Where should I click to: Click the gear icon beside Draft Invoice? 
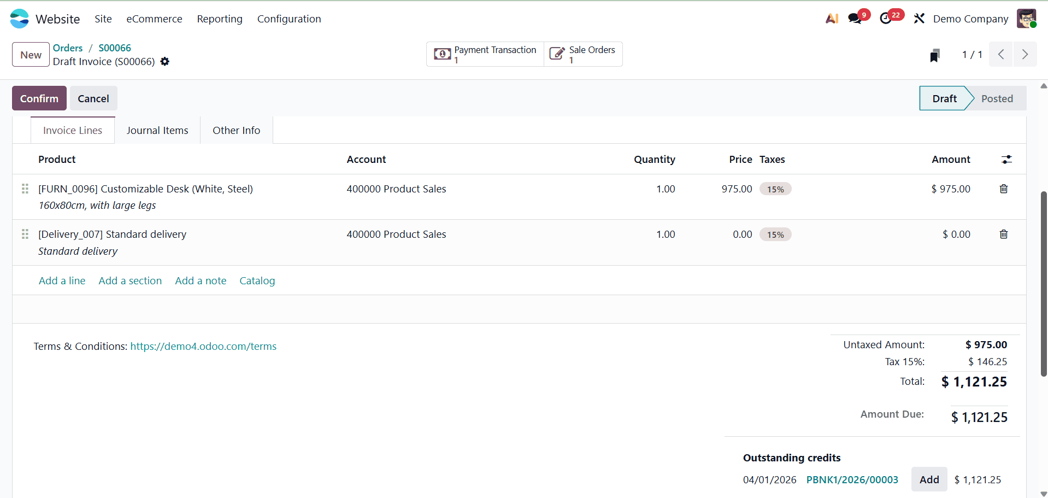click(x=164, y=61)
